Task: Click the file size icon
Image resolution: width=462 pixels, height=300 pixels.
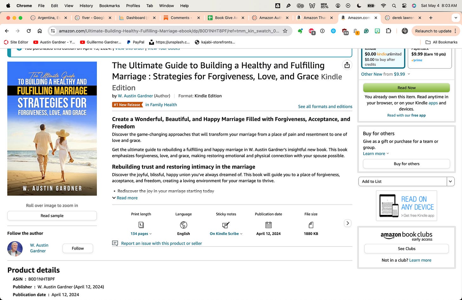Action: click(311, 225)
